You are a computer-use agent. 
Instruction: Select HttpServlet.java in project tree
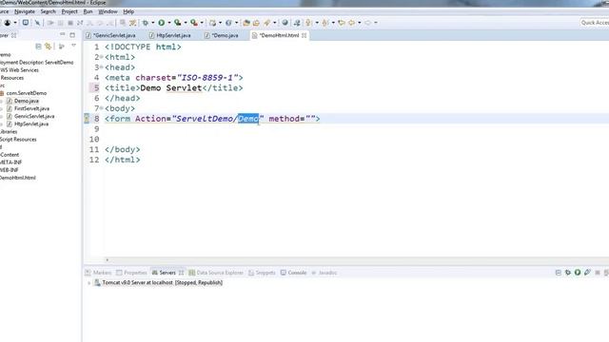[31, 124]
